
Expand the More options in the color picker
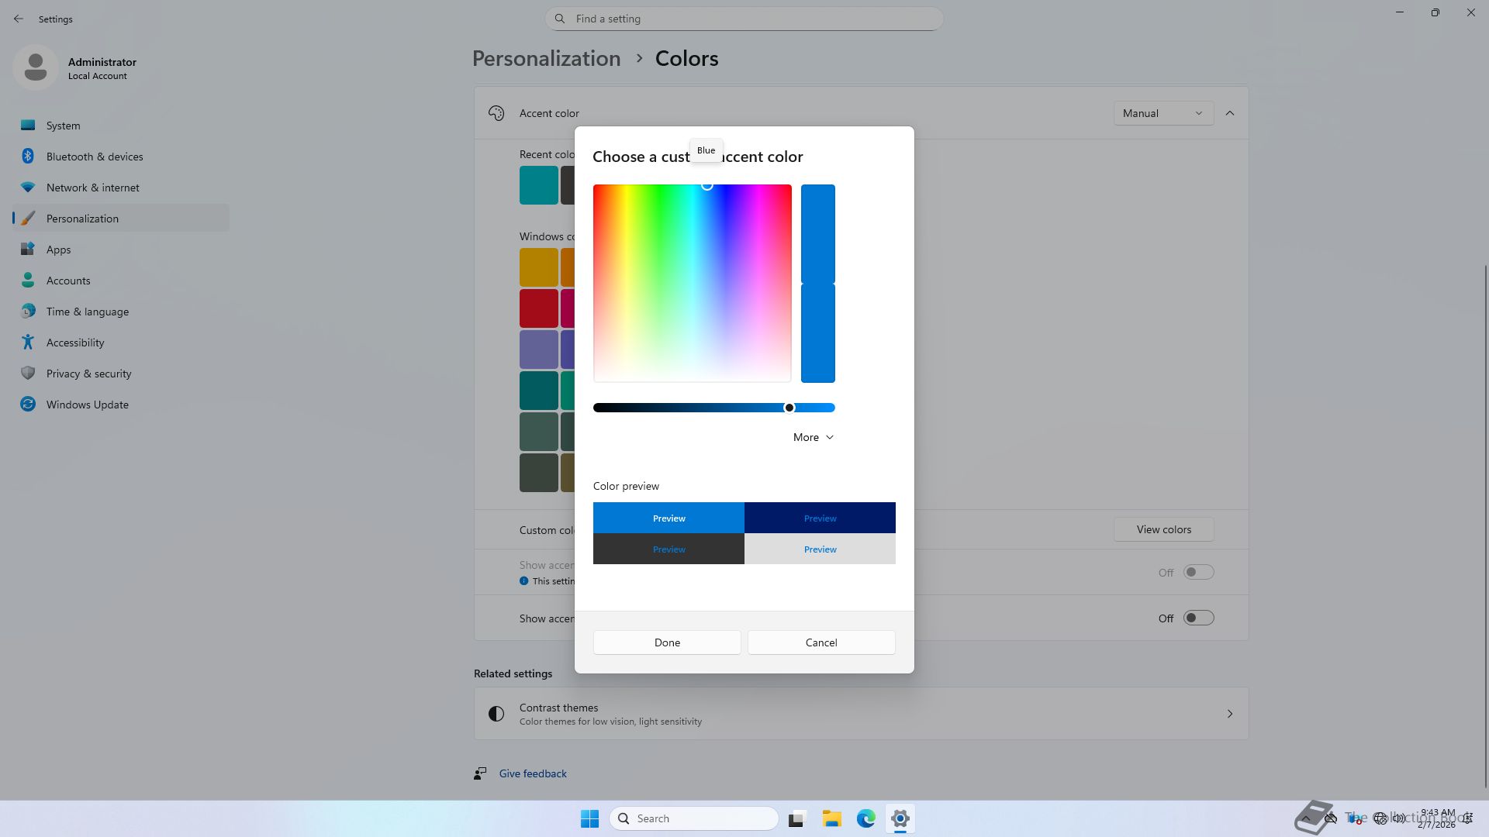click(x=813, y=437)
